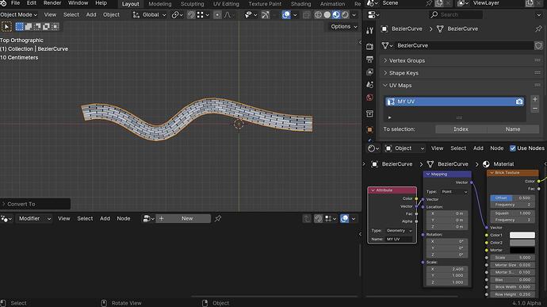Switch to solid viewport shading
The width and height of the screenshot is (547, 307).
(x=327, y=14)
